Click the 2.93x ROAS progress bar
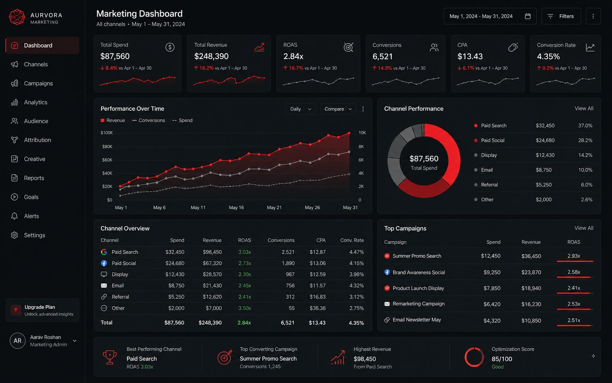 tap(575, 261)
